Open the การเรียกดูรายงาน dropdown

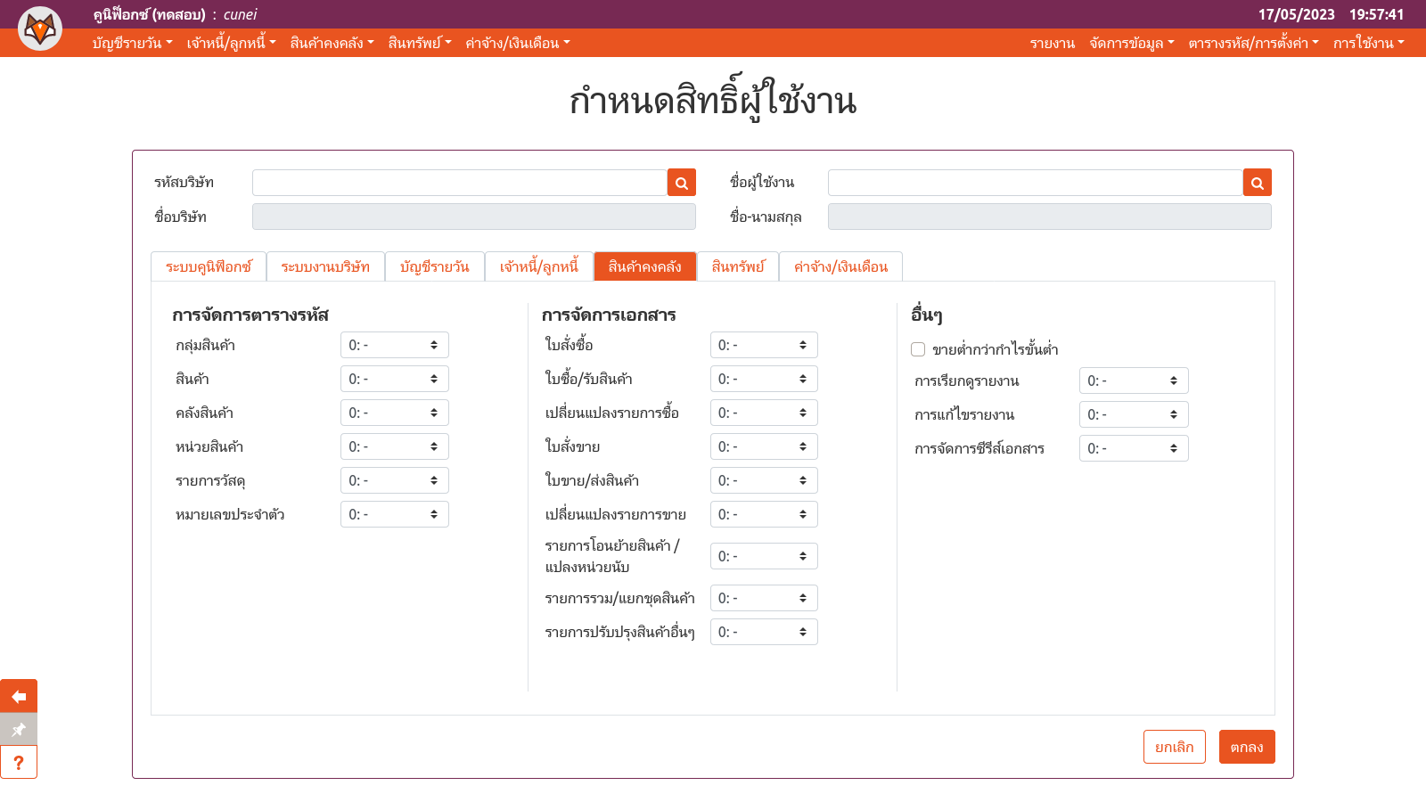(1133, 381)
